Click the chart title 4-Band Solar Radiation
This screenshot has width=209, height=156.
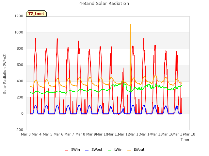(104, 4)
